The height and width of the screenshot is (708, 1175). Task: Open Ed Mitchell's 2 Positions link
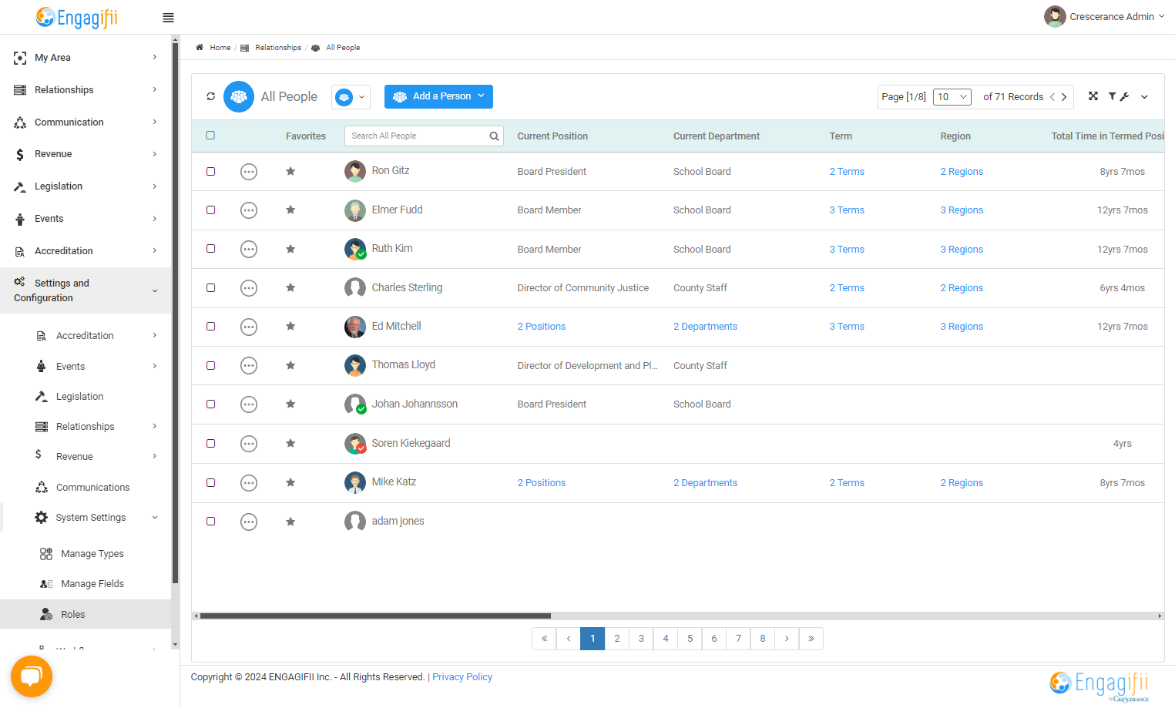542,327
